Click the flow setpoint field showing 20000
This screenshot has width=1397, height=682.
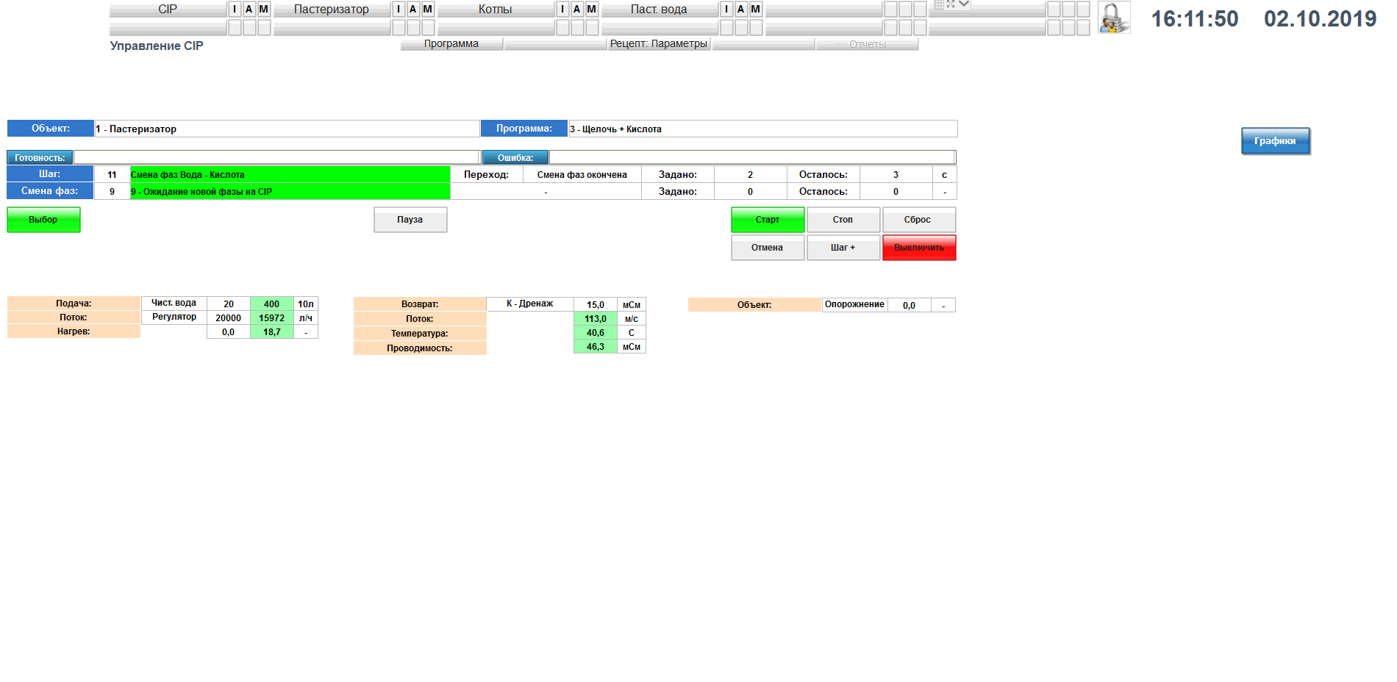coord(228,318)
